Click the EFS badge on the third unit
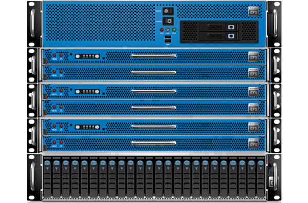Screen dimensions: 308x203 point(254,73)
